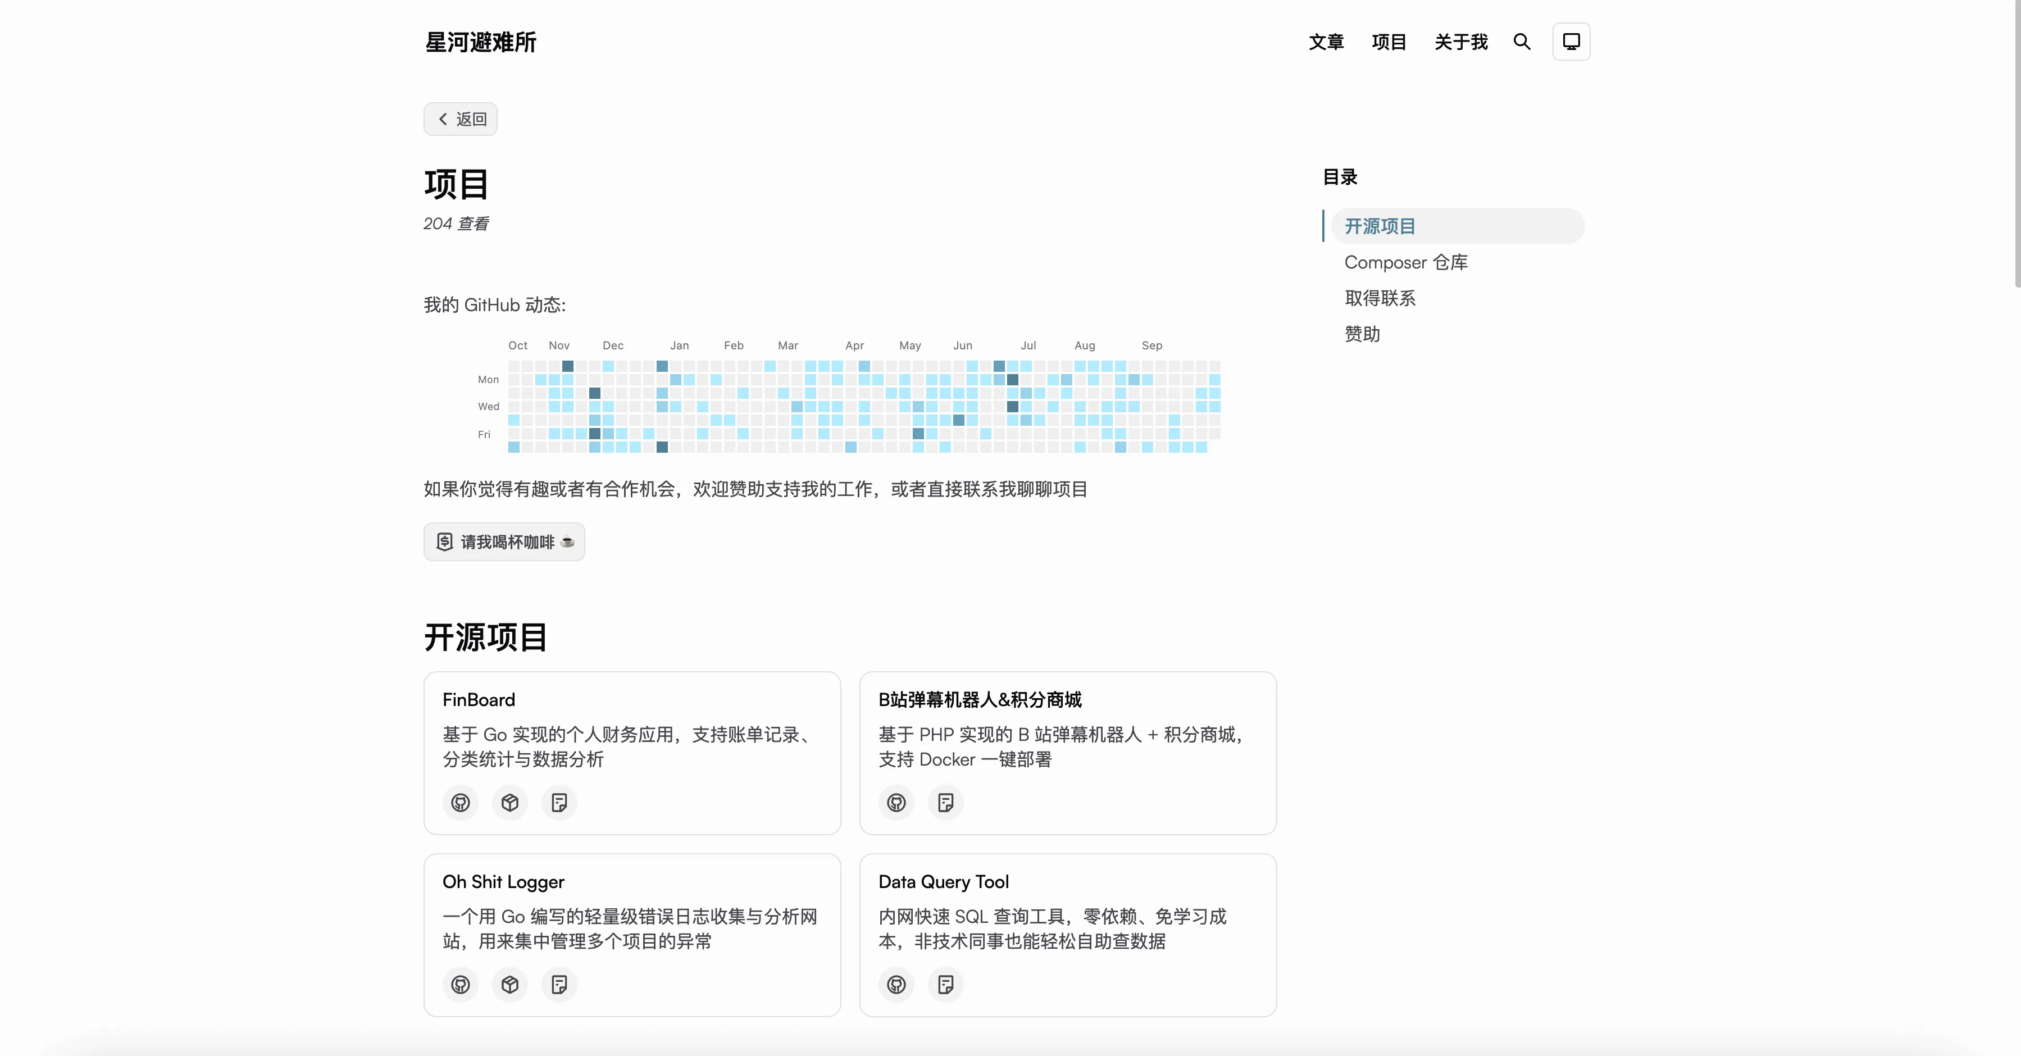Jump to 取得联系 section in contents
2021x1056 pixels.
(x=1380, y=298)
